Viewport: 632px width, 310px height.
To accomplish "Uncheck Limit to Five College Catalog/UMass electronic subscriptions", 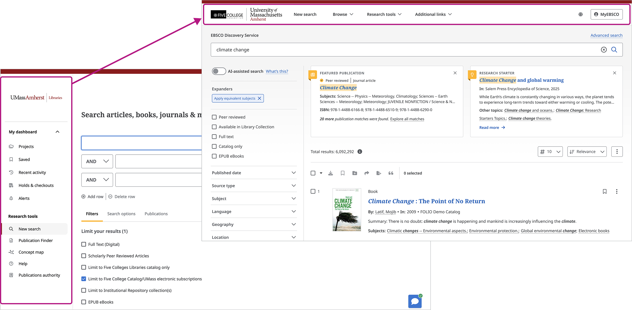I will tap(84, 279).
